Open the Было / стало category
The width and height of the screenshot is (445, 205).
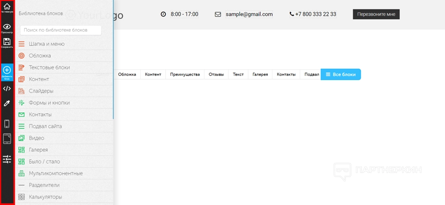click(x=64, y=162)
